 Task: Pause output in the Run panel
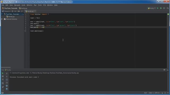(x=3, y=79)
